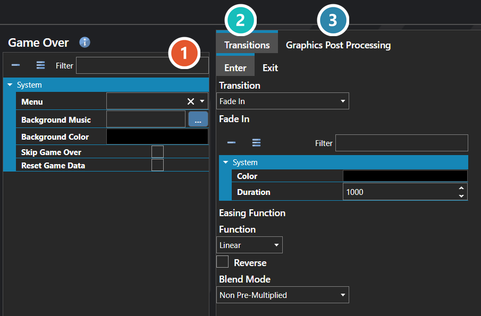
Task: Toggle the Reverse checkbox
Action: point(222,262)
